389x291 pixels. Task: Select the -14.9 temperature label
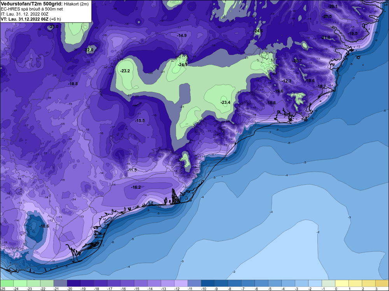(x=182, y=36)
